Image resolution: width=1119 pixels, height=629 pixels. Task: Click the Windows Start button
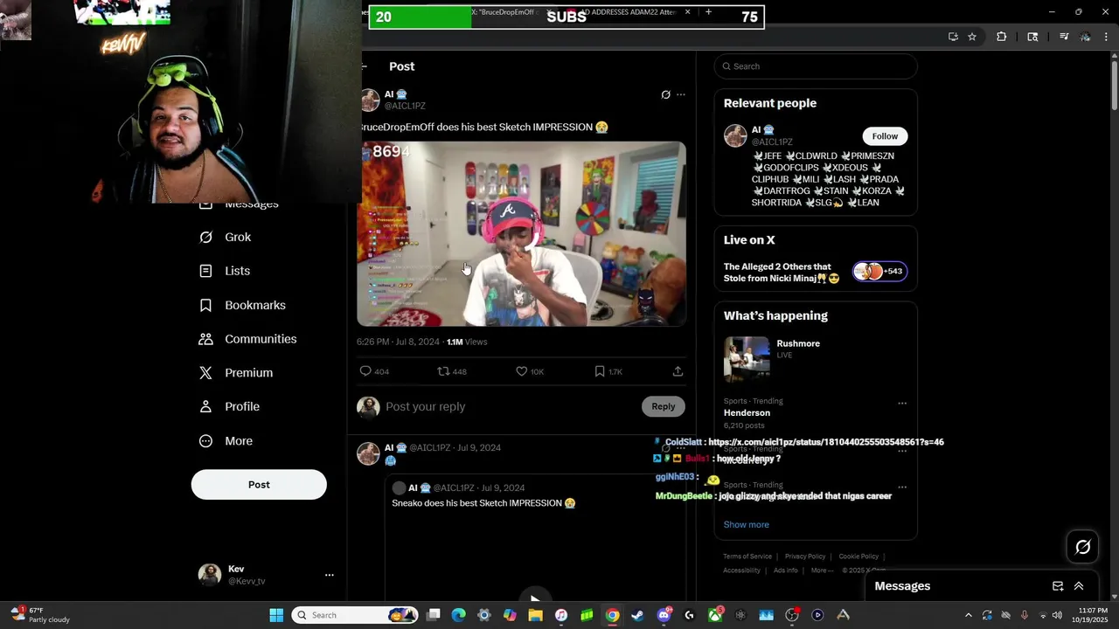coord(276,615)
